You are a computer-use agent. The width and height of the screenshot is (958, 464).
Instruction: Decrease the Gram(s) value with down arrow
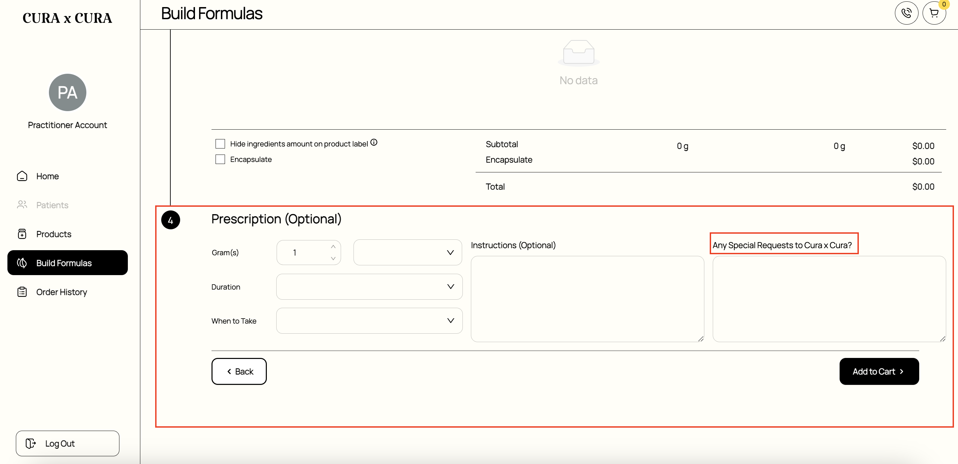[333, 258]
